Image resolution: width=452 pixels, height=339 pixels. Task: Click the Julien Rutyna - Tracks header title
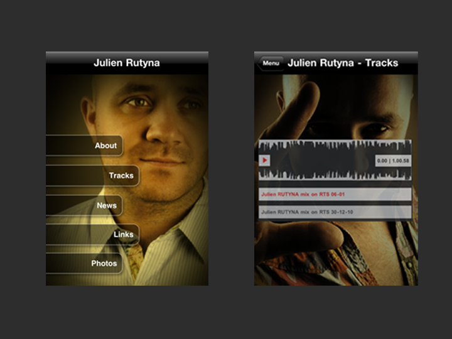pos(343,63)
